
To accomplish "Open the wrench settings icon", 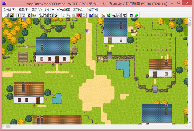I will pos(114,15).
